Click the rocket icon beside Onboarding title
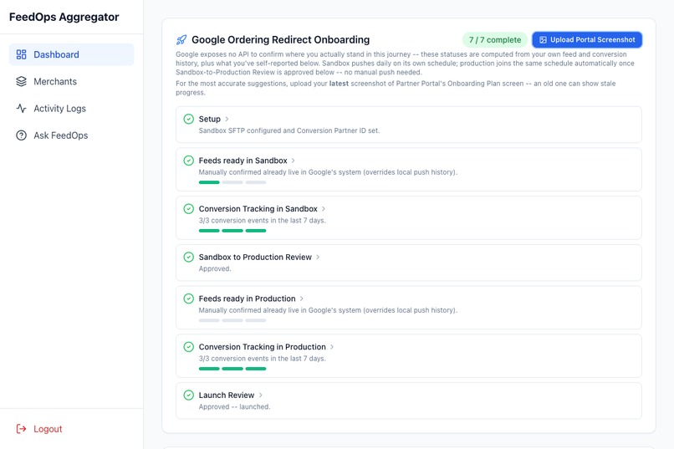 click(x=181, y=40)
